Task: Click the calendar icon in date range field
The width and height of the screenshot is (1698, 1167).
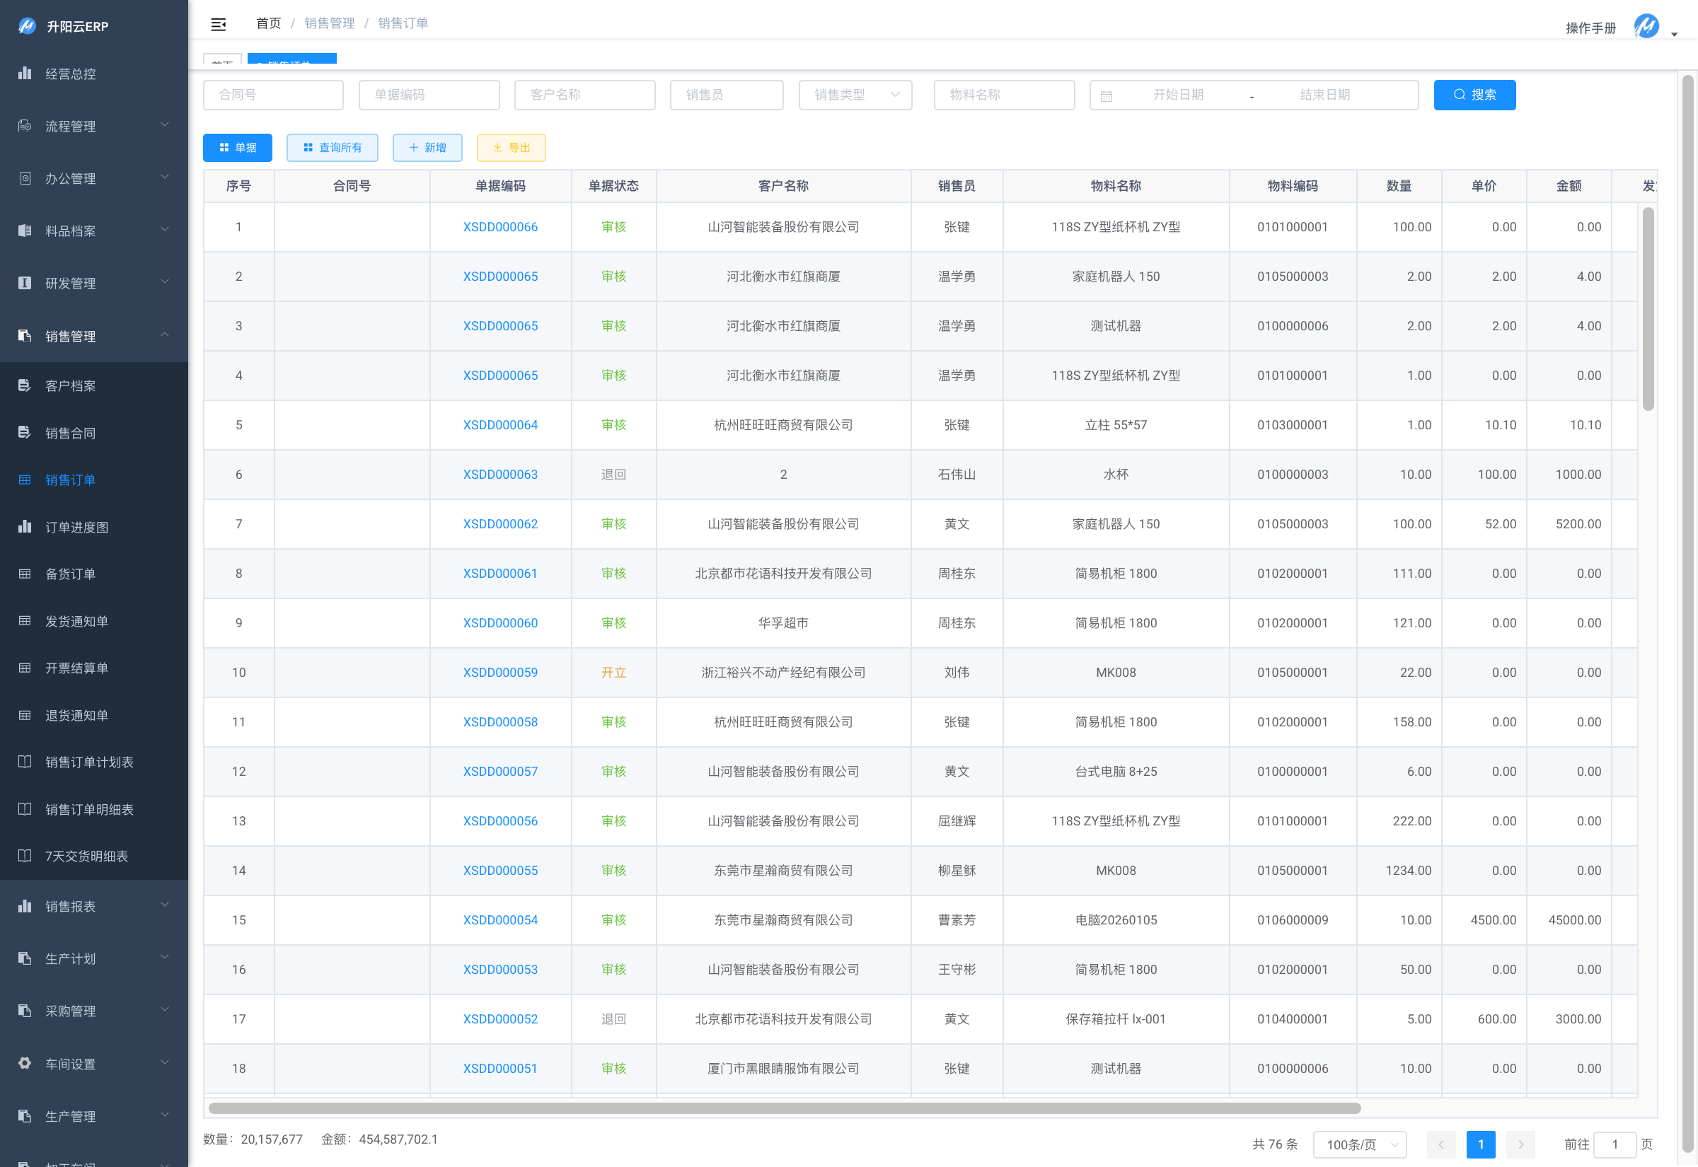Action: (1107, 95)
